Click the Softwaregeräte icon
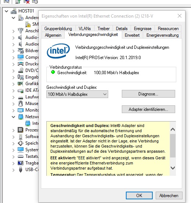 click(21, 137)
